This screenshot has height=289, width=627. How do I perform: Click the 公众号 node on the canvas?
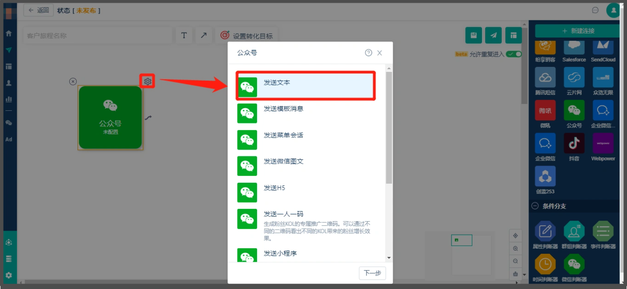tap(110, 118)
